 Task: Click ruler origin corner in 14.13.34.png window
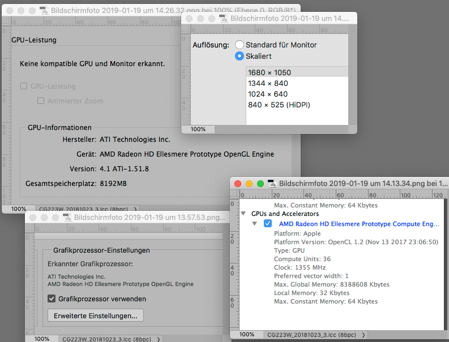coord(234,194)
